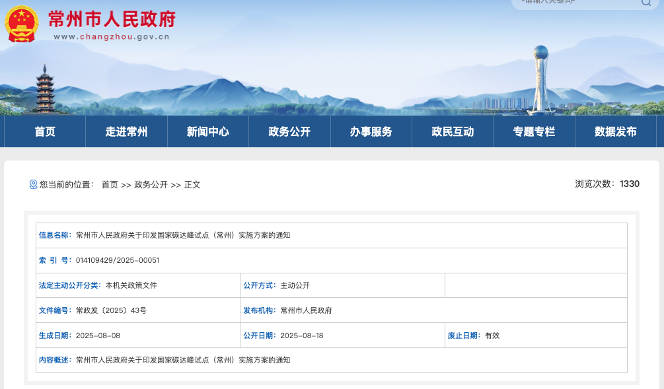Click the 首页 breadcrumb link
This screenshot has width=664, height=389.
pyautogui.click(x=110, y=185)
